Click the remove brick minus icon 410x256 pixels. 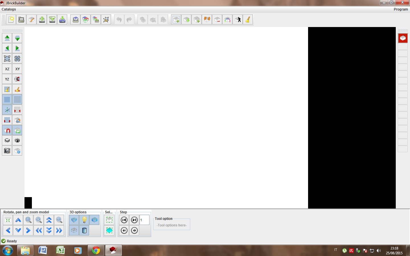pos(217,20)
